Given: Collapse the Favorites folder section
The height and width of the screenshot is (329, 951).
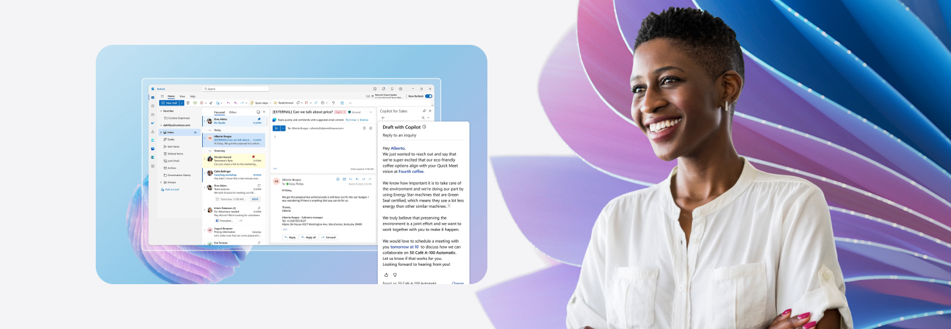Looking at the screenshot, I should pyautogui.click(x=161, y=111).
